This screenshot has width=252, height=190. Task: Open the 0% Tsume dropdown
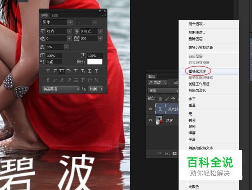pos(66,47)
